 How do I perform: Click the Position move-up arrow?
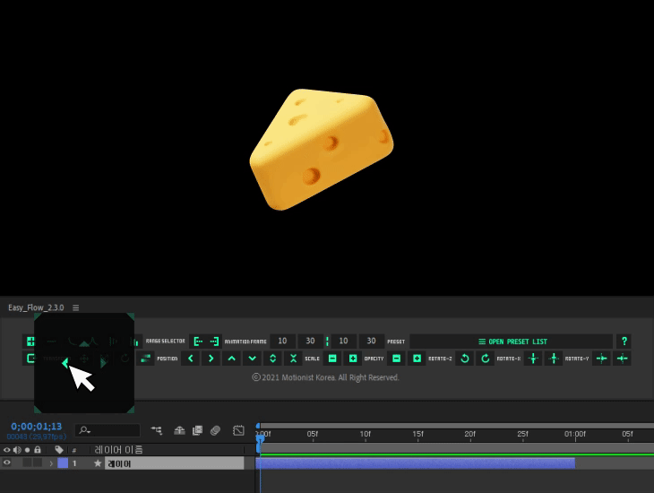pos(231,359)
